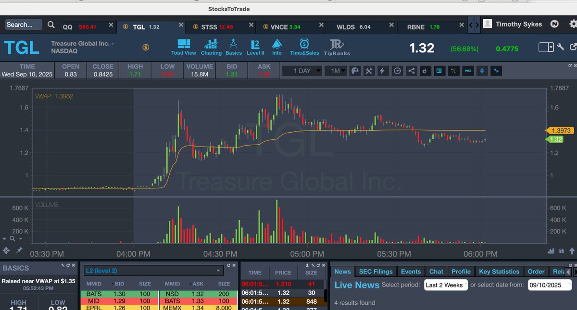577x310 pixels.
Task: Toggle the Info megaphone panel
Action: pos(276,46)
